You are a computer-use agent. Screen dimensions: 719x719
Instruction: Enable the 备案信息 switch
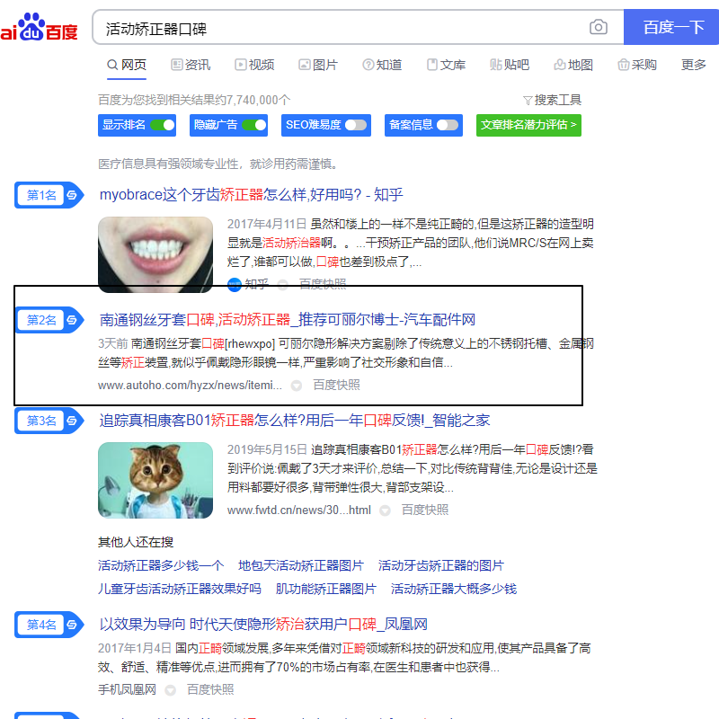[447, 125]
